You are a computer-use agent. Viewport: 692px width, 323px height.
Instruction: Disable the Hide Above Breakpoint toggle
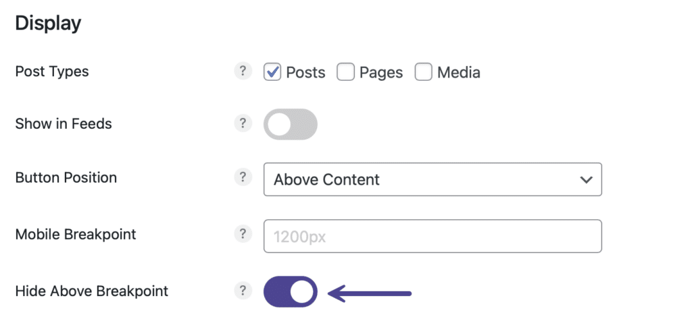pyautogui.click(x=291, y=292)
